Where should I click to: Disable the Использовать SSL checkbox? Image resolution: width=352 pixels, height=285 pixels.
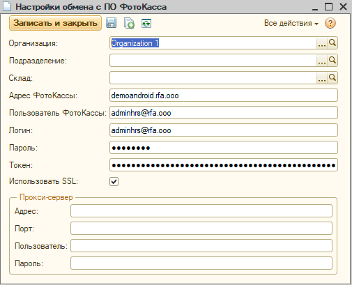114,181
